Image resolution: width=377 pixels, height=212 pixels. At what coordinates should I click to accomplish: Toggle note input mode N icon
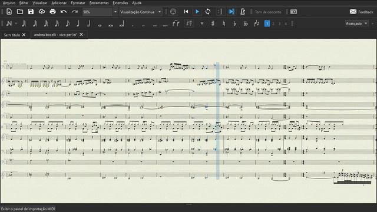(x=9, y=24)
